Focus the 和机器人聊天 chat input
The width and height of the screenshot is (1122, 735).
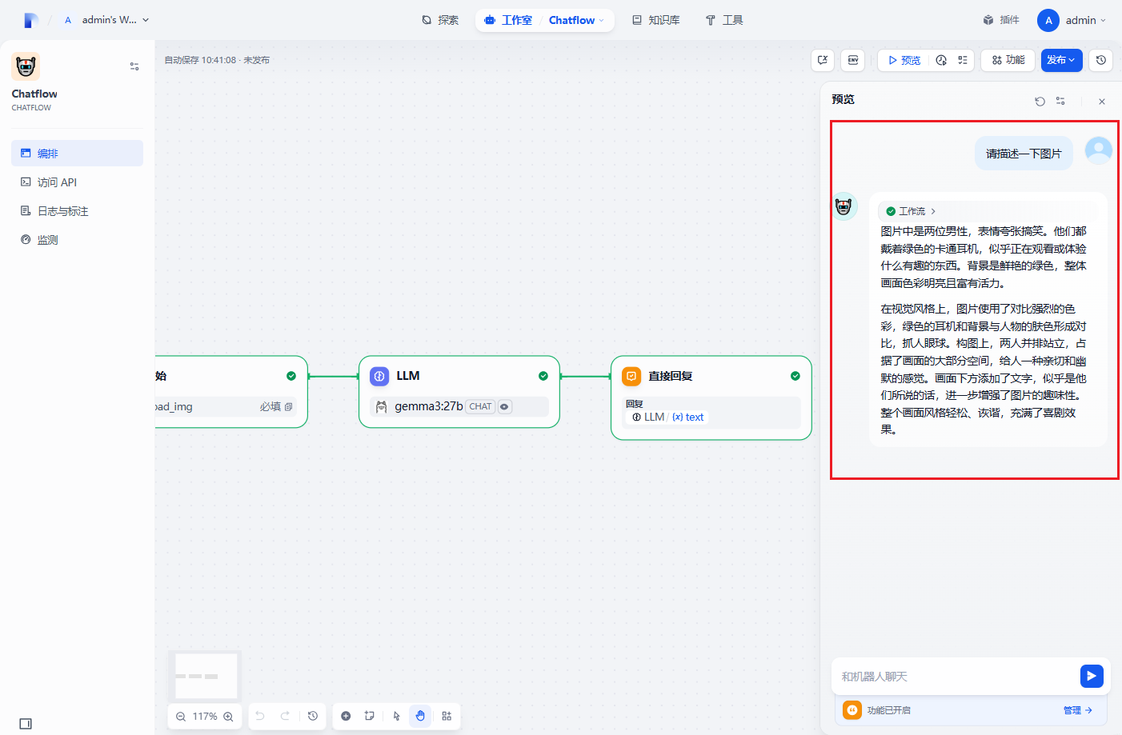pyautogui.click(x=956, y=677)
